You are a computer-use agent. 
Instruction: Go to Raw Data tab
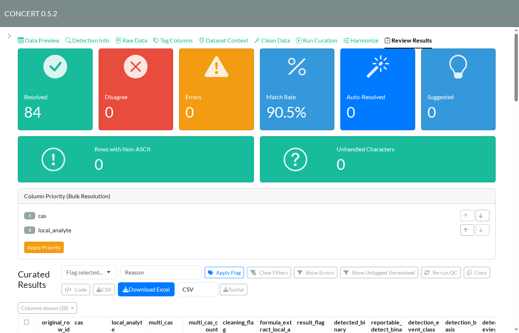(x=131, y=40)
